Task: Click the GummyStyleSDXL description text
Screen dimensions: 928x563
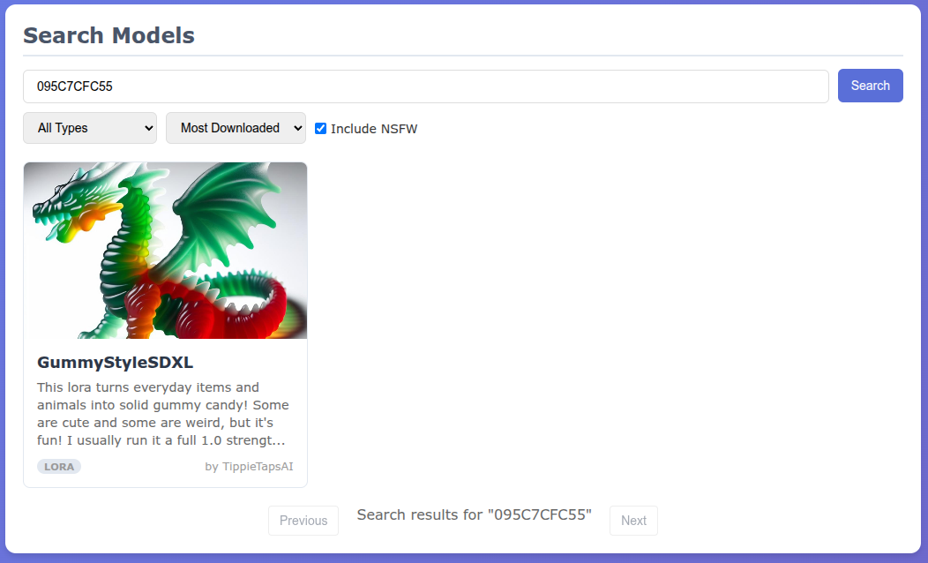Action: click(x=163, y=414)
